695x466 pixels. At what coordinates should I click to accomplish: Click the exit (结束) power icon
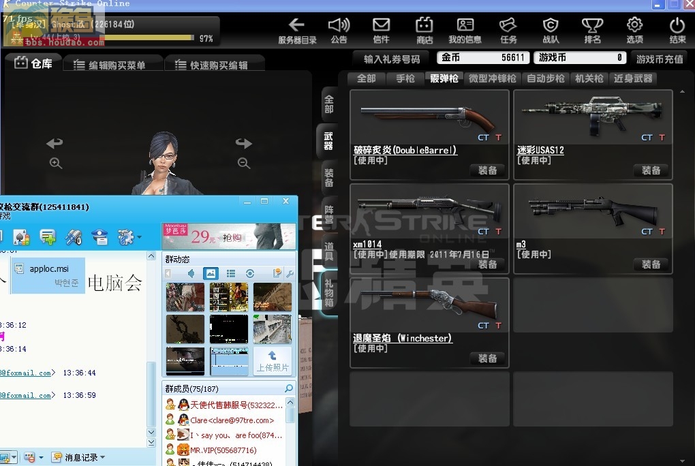click(x=677, y=30)
